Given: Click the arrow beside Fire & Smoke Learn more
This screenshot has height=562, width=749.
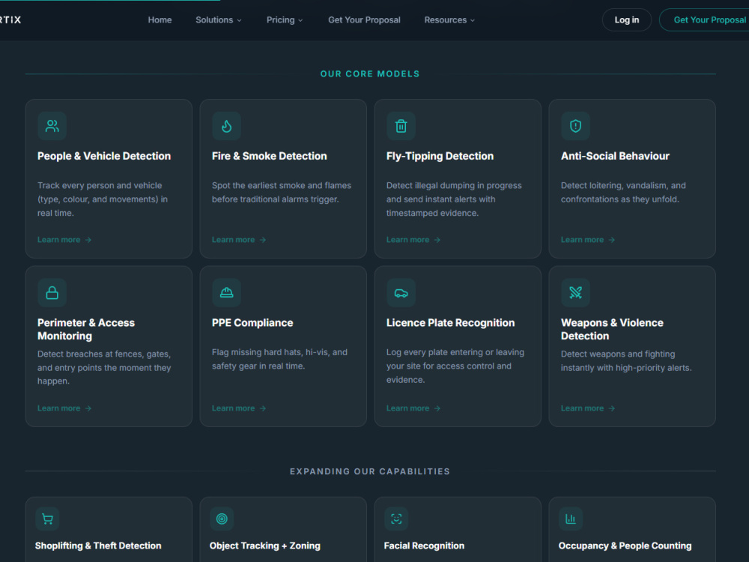Looking at the screenshot, I should (262, 240).
